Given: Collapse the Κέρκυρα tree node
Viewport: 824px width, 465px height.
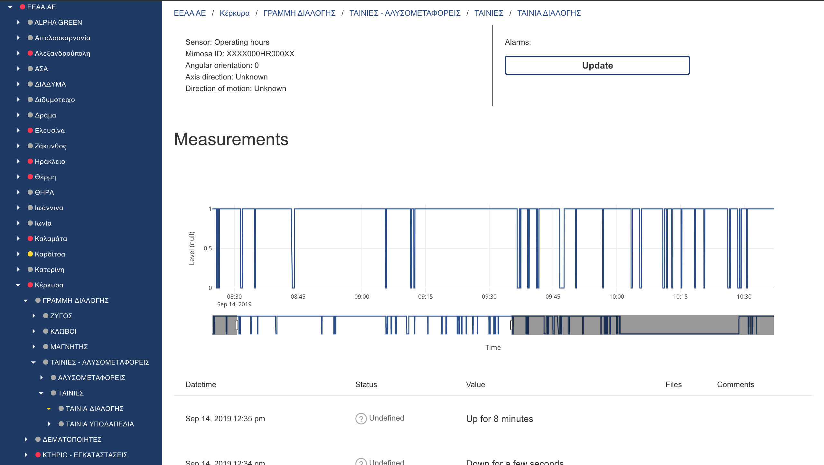Looking at the screenshot, I should (18, 285).
